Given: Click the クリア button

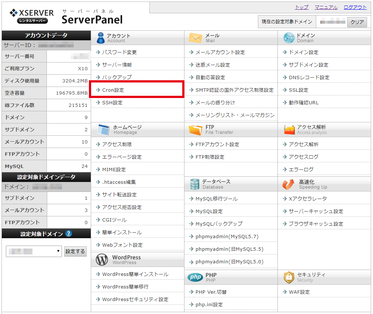Looking at the screenshot, I should (357, 22).
